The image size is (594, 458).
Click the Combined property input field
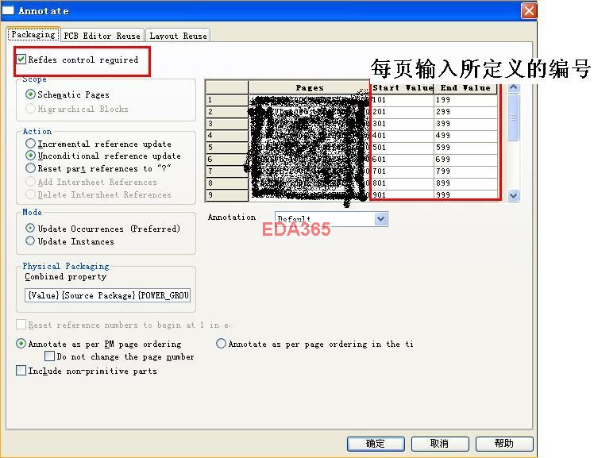tap(107, 295)
